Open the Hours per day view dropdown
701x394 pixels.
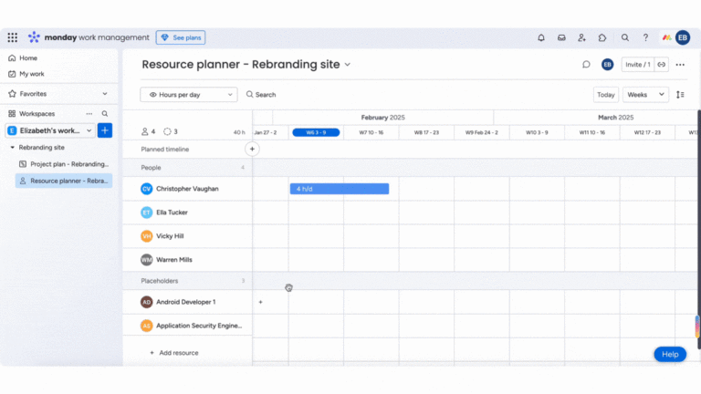(189, 95)
